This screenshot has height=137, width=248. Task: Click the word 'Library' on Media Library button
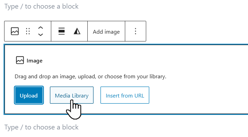click(80, 96)
